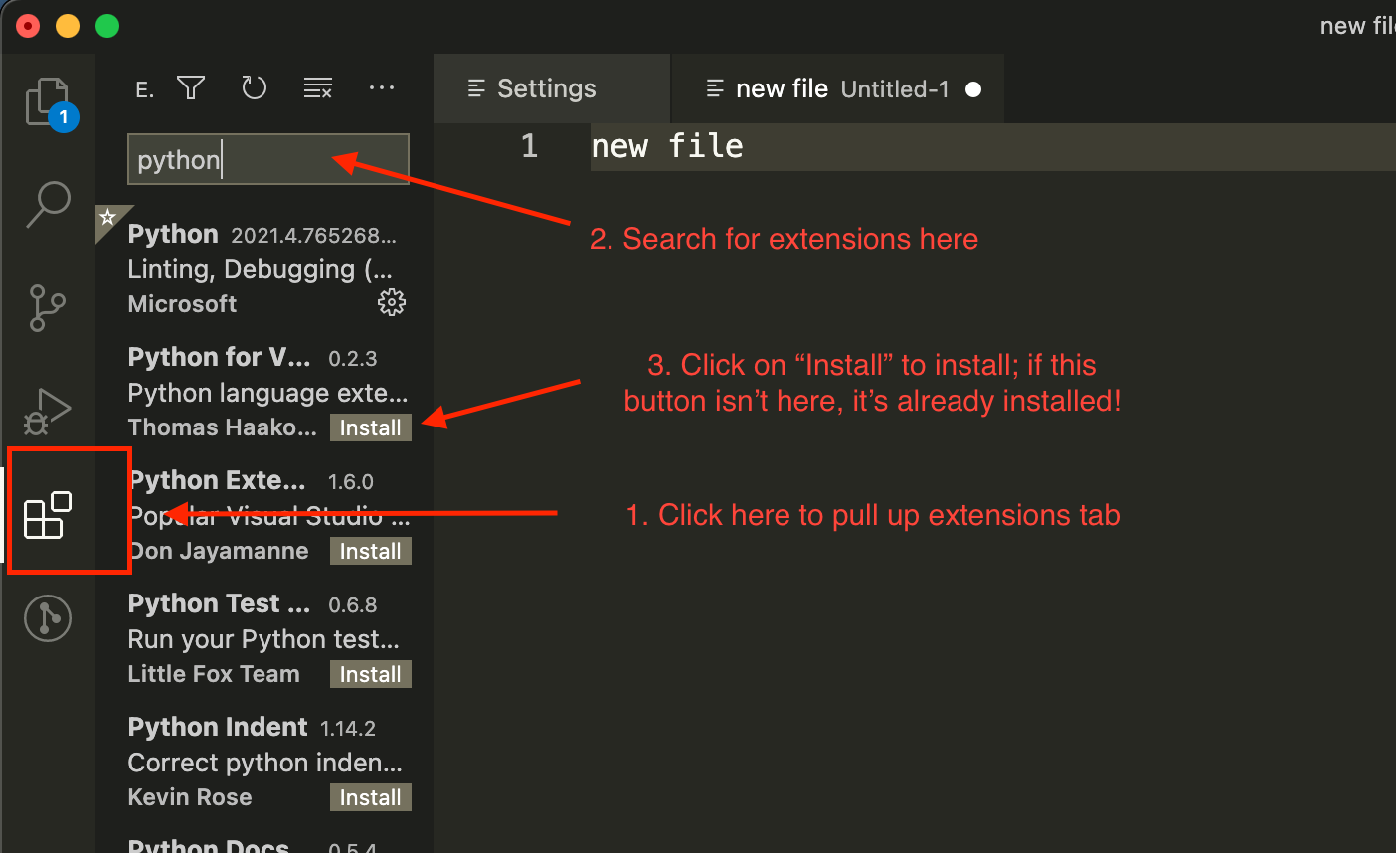1396x853 pixels.
Task: Click the version 0.6.8 label
Action: [x=353, y=605]
